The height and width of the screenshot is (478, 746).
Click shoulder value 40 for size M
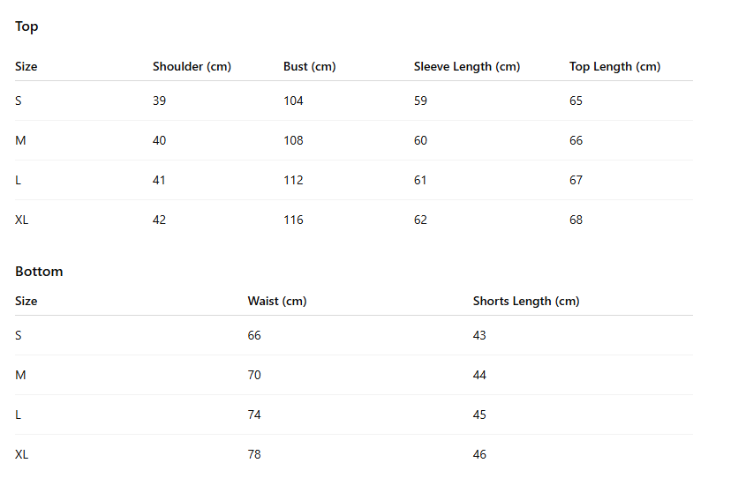pyautogui.click(x=159, y=140)
